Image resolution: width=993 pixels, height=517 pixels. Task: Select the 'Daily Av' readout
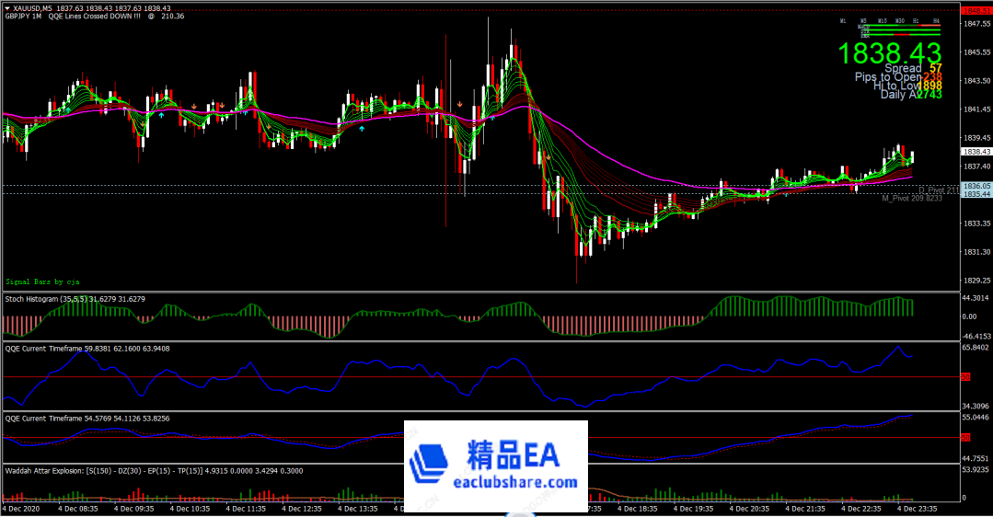click(911, 94)
